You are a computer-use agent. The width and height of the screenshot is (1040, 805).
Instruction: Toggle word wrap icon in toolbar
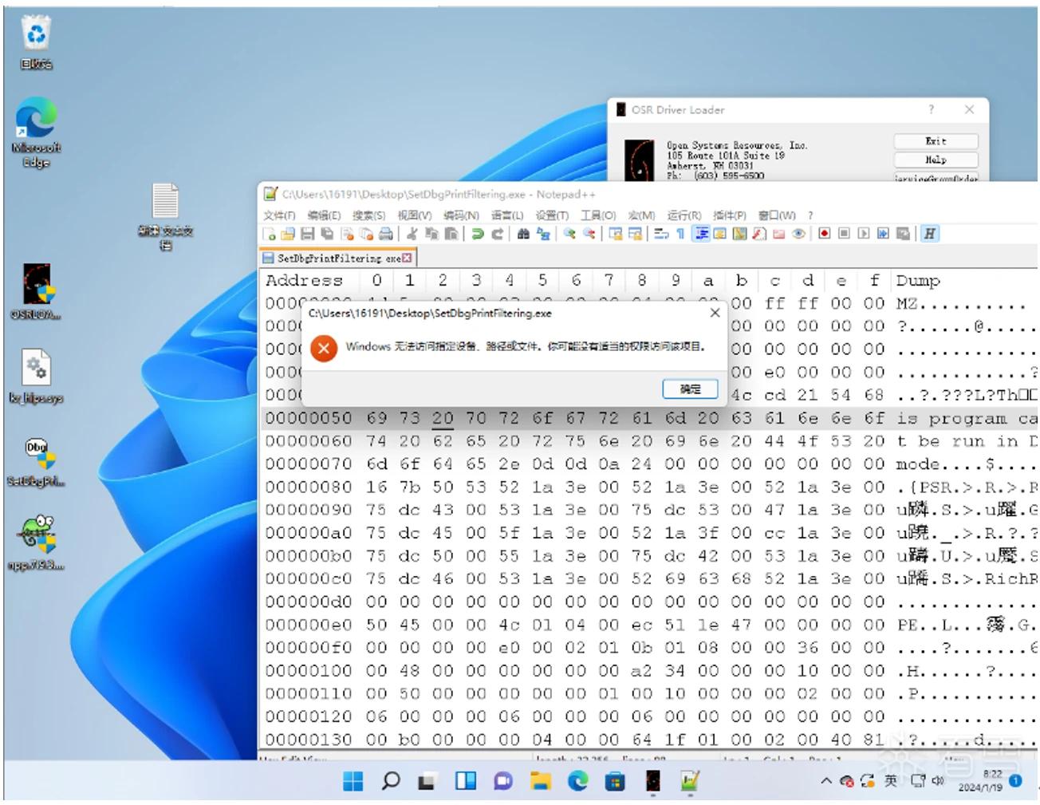661,234
